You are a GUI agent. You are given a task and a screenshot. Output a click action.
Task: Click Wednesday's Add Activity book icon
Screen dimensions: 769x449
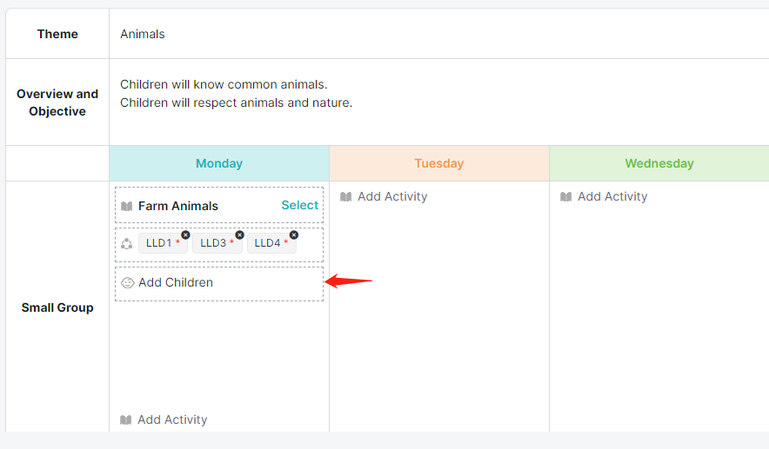[x=566, y=197]
